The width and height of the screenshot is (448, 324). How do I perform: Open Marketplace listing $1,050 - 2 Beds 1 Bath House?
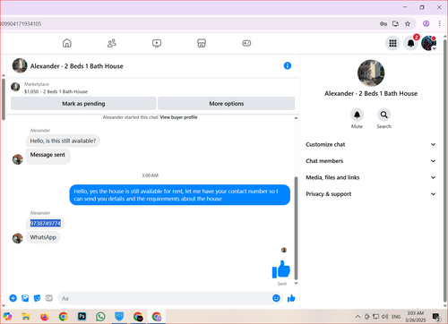click(x=56, y=91)
